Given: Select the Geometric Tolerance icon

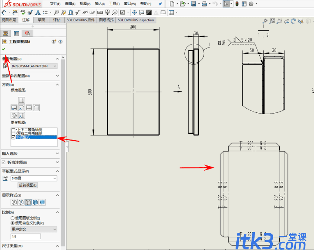Looking at the screenshot, I should coord(100,12).
